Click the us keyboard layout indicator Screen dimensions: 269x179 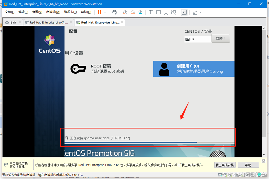tap(198, 39)
